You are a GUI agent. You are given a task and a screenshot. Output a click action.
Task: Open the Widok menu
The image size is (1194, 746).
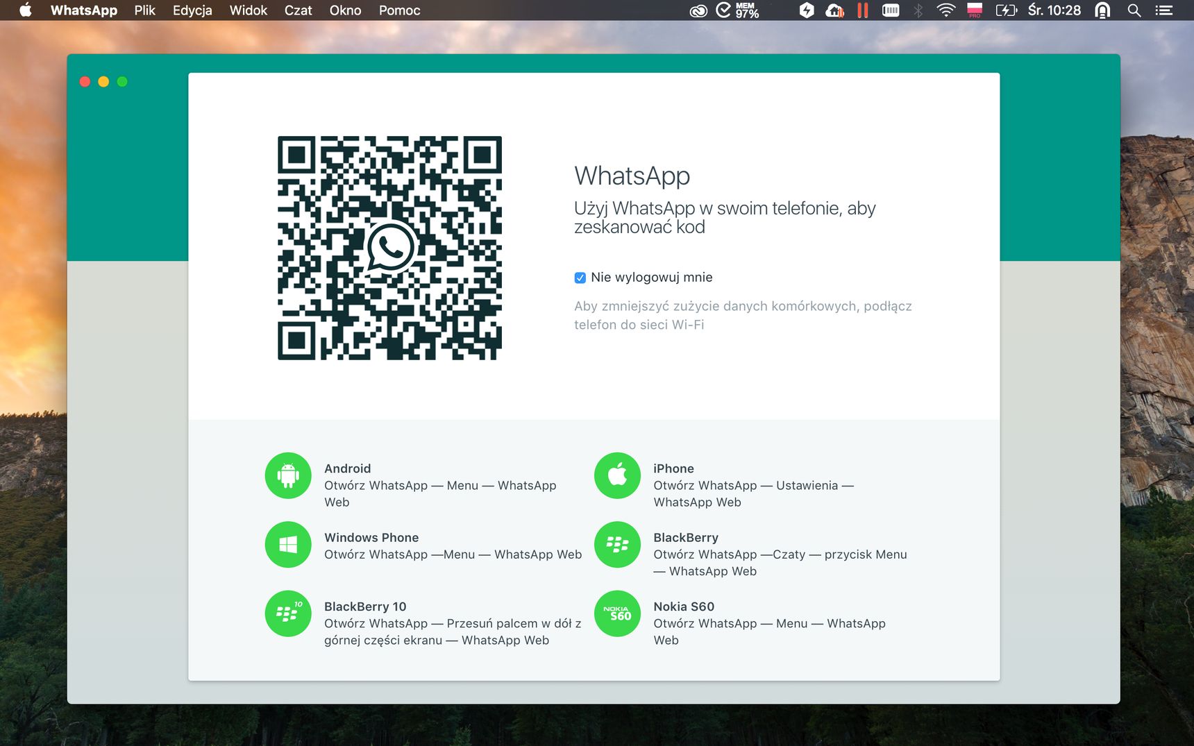click(x=249, y=10)
